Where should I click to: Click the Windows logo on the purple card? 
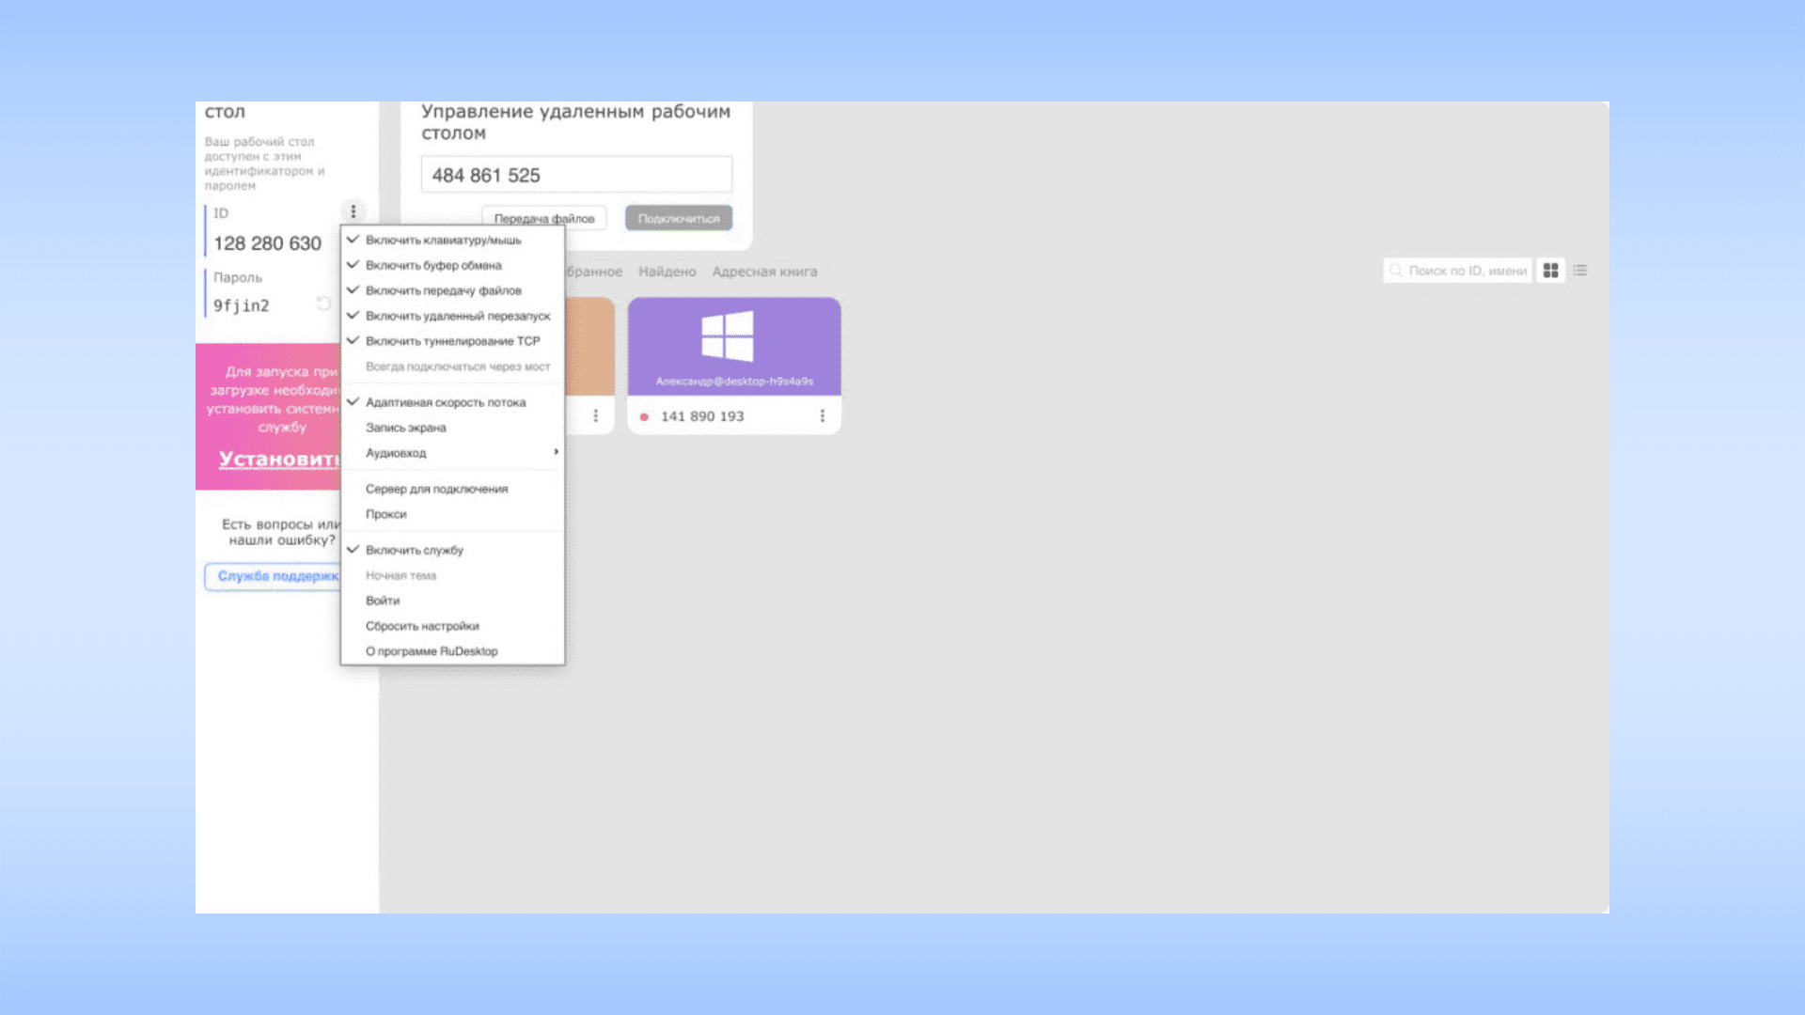[x=728, y=336]
